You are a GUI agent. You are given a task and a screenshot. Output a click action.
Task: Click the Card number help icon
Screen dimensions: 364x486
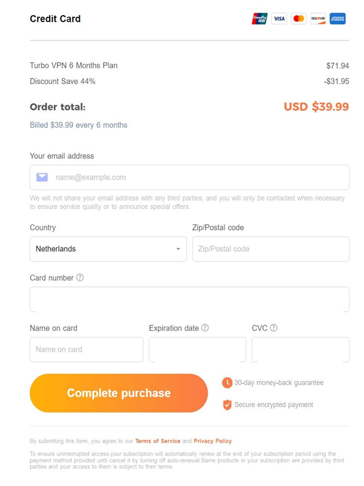(x=80, y=278)
